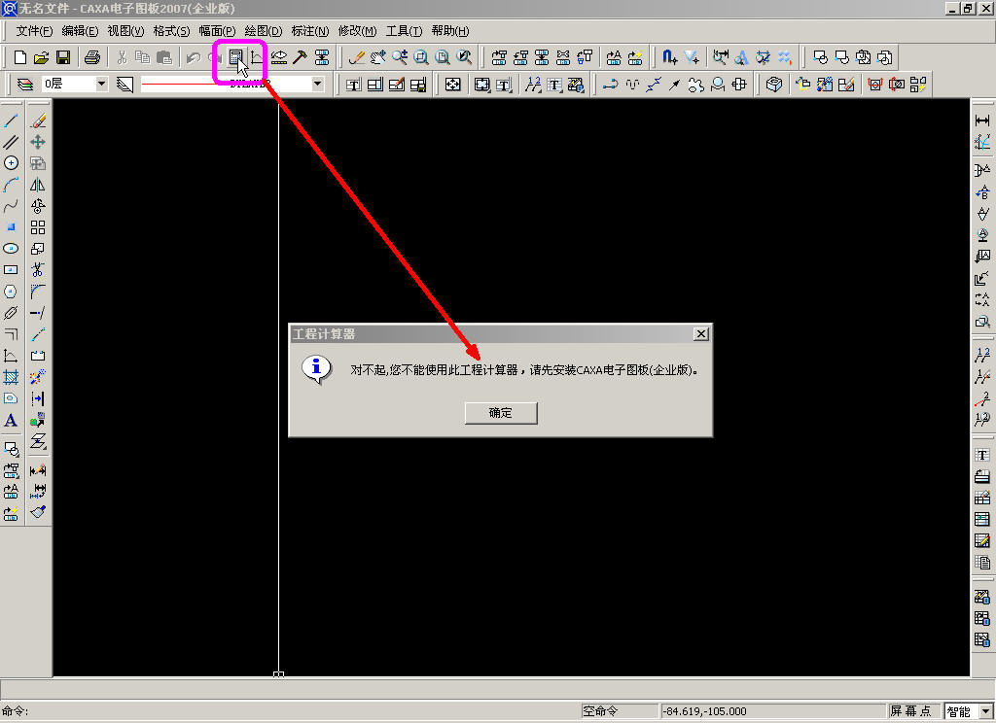Open the engineering calculator icon

235,57
